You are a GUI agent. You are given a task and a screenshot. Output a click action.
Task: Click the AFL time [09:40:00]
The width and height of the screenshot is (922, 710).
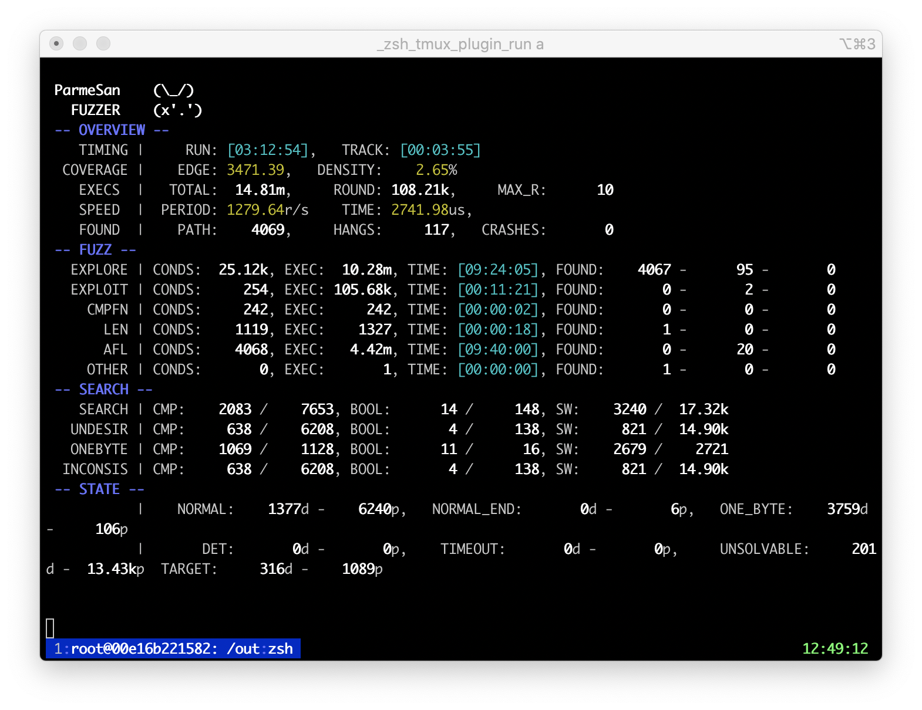point(498,350)
